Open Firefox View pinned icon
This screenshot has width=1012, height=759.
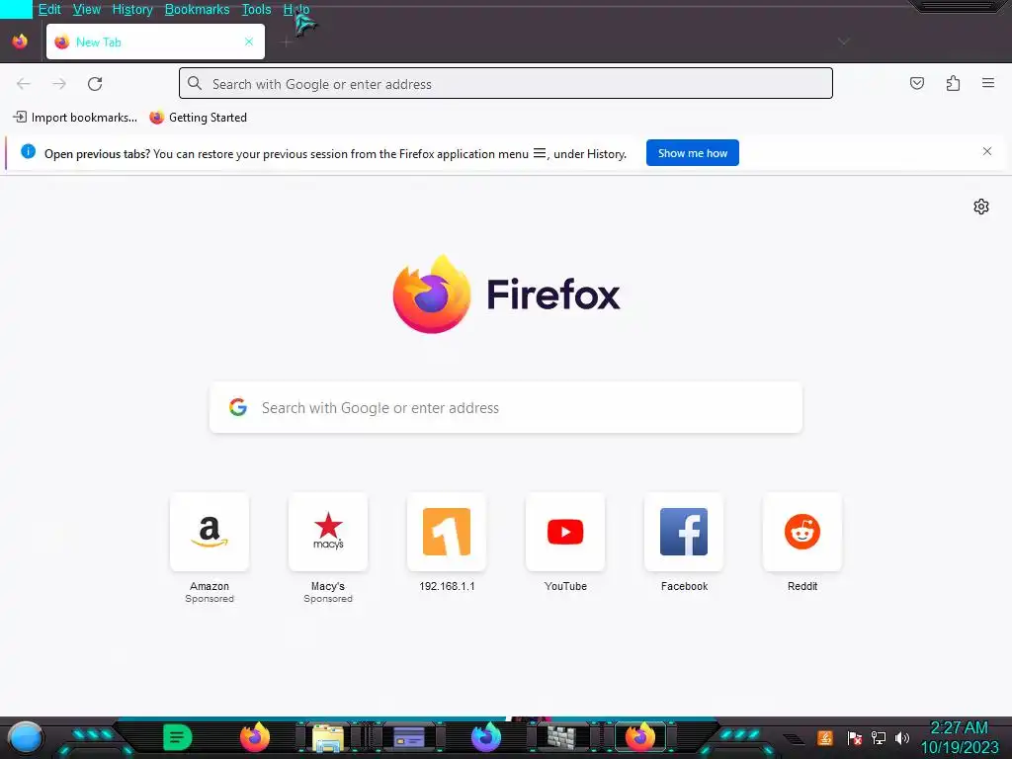[x=20, y=42]
